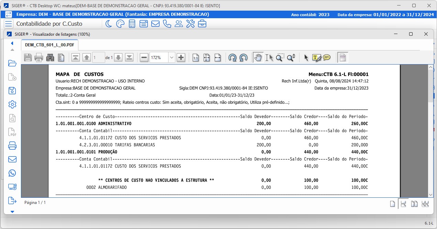Click the 1:1 actual size button
437x229 pixels.
click(x=196, y=58)
